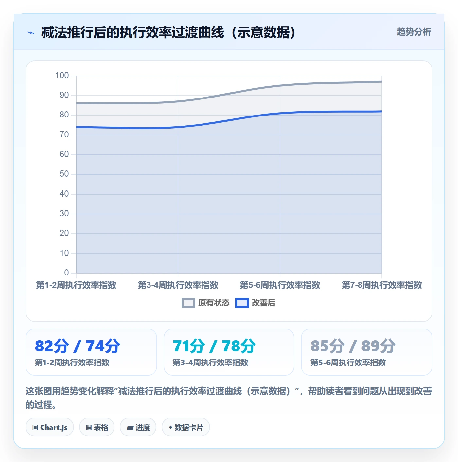Select the 数据卡片 tag
458x462 pixels.
coord(186,427)
